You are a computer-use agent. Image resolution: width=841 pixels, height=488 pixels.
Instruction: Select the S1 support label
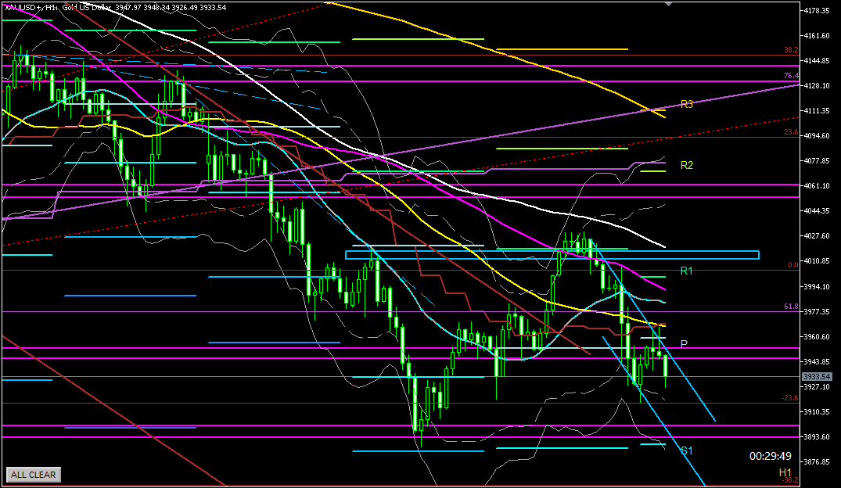[x=686, y=450]
